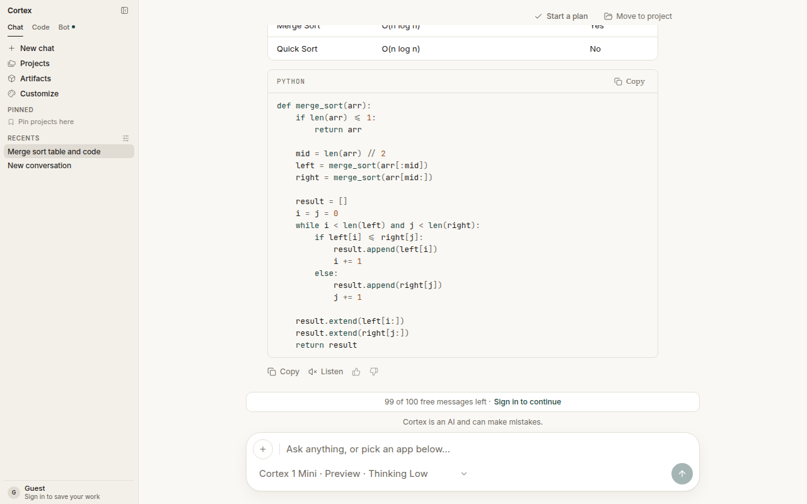Open the Guest account menu

click(69, 493)
